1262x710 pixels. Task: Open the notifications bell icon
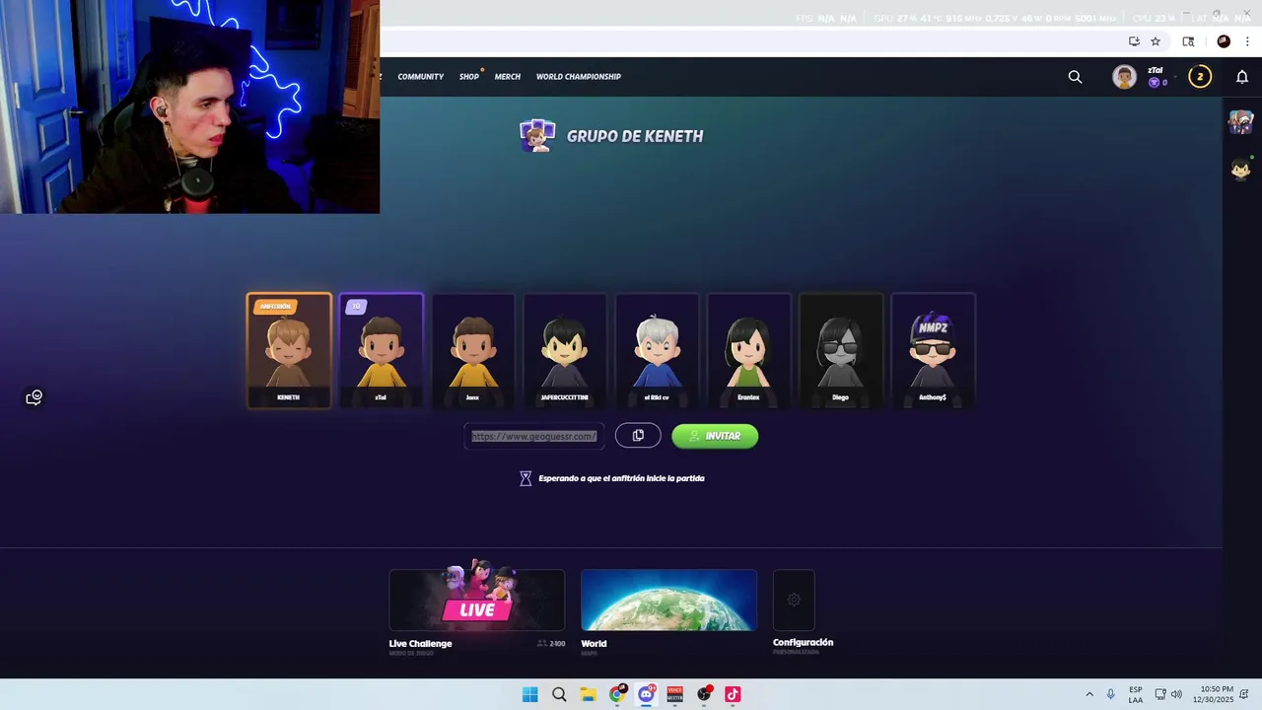point(1242,77)
